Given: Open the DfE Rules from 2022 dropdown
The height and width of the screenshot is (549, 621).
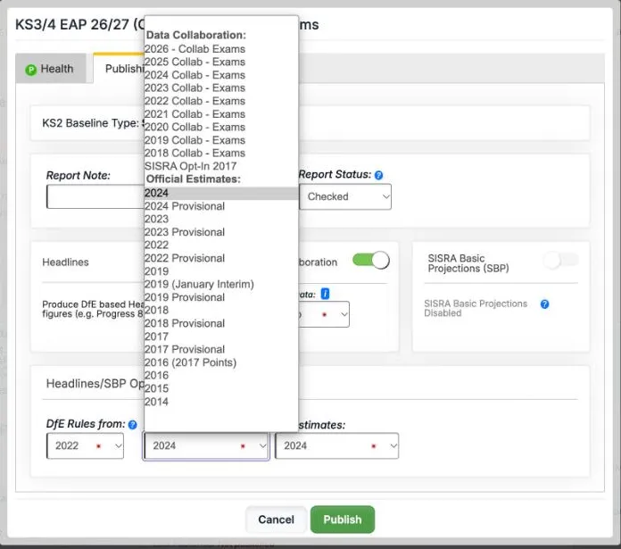Looking at the screenshot, I should 85,446.
